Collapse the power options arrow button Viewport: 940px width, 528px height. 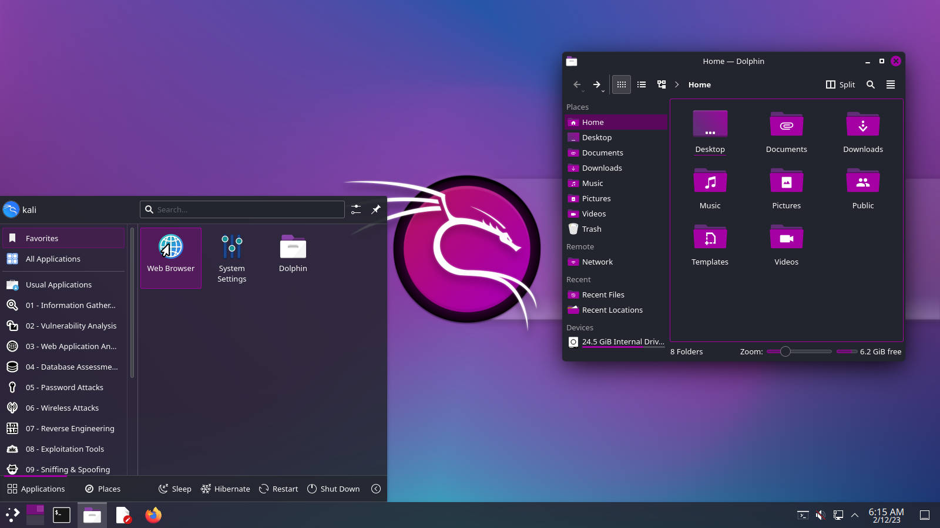click(376, 489)
